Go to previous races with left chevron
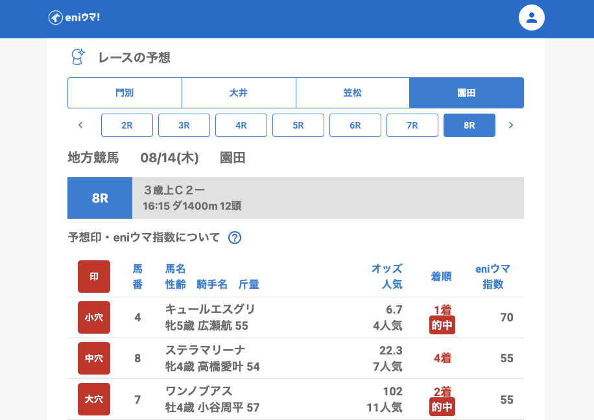Screen dimensions: 594x420 pos(80,125)
